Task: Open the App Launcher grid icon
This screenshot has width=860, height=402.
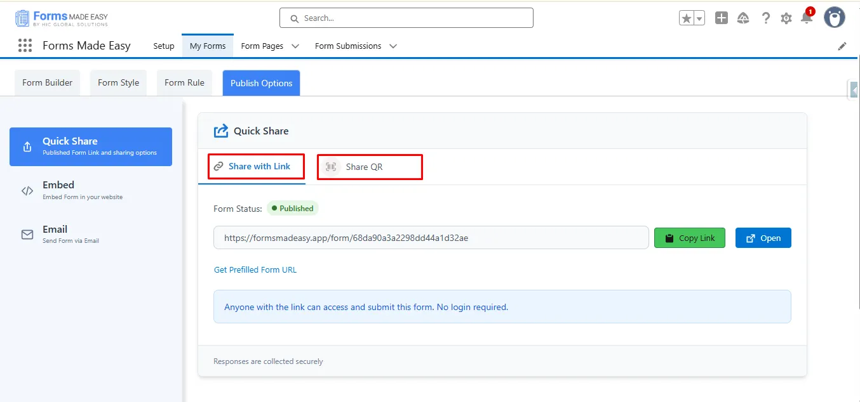Action: point(25,46)
